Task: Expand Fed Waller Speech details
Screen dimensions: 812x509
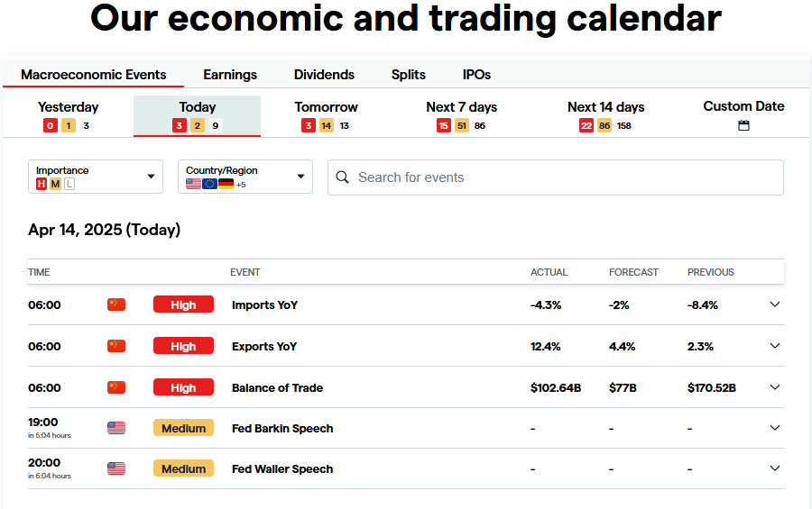Action: click(x=774, y=468)
